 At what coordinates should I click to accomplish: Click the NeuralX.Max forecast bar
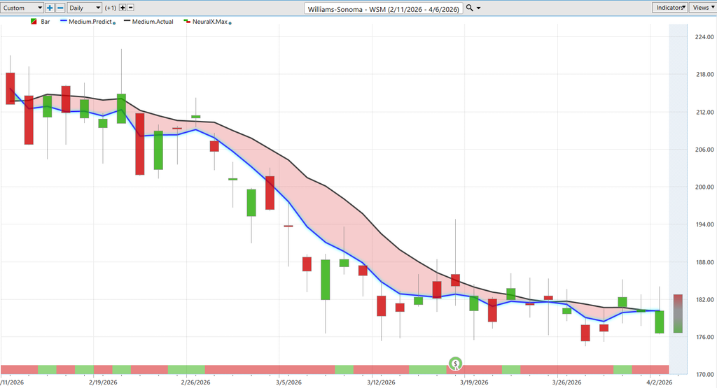pos(678,314)
